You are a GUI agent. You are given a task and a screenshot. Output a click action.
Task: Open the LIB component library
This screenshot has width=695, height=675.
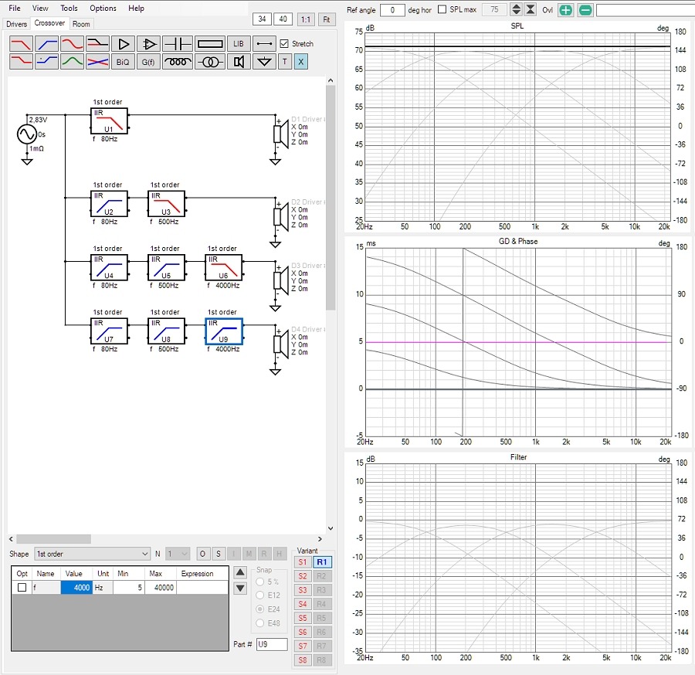click(x=239, y=44)
